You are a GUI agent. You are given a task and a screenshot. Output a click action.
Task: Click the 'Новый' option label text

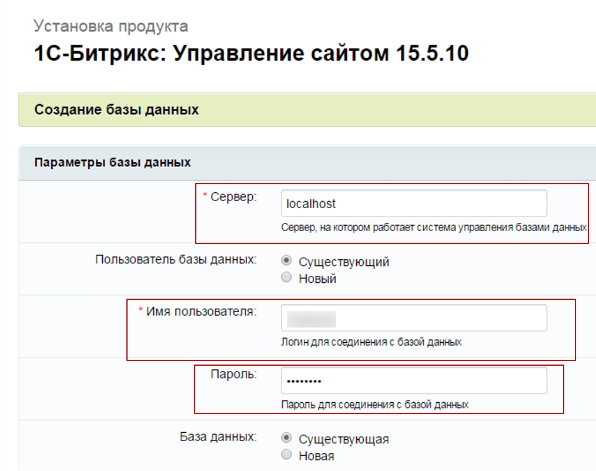click(317, 279)
